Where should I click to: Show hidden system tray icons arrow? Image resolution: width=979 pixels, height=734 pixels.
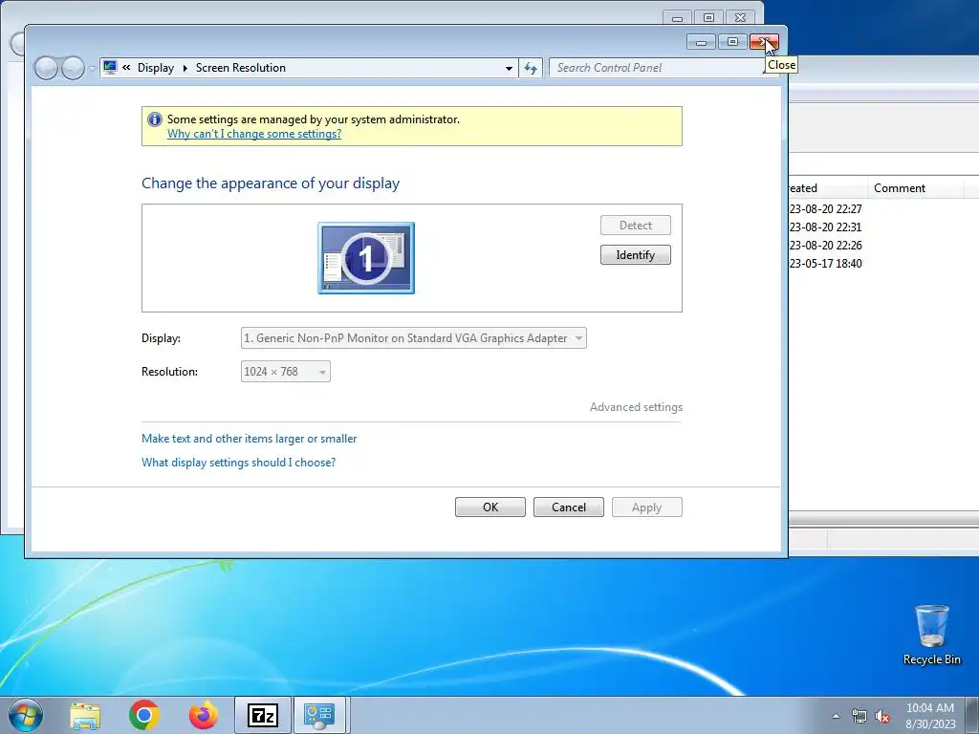[x=836, y=716]
